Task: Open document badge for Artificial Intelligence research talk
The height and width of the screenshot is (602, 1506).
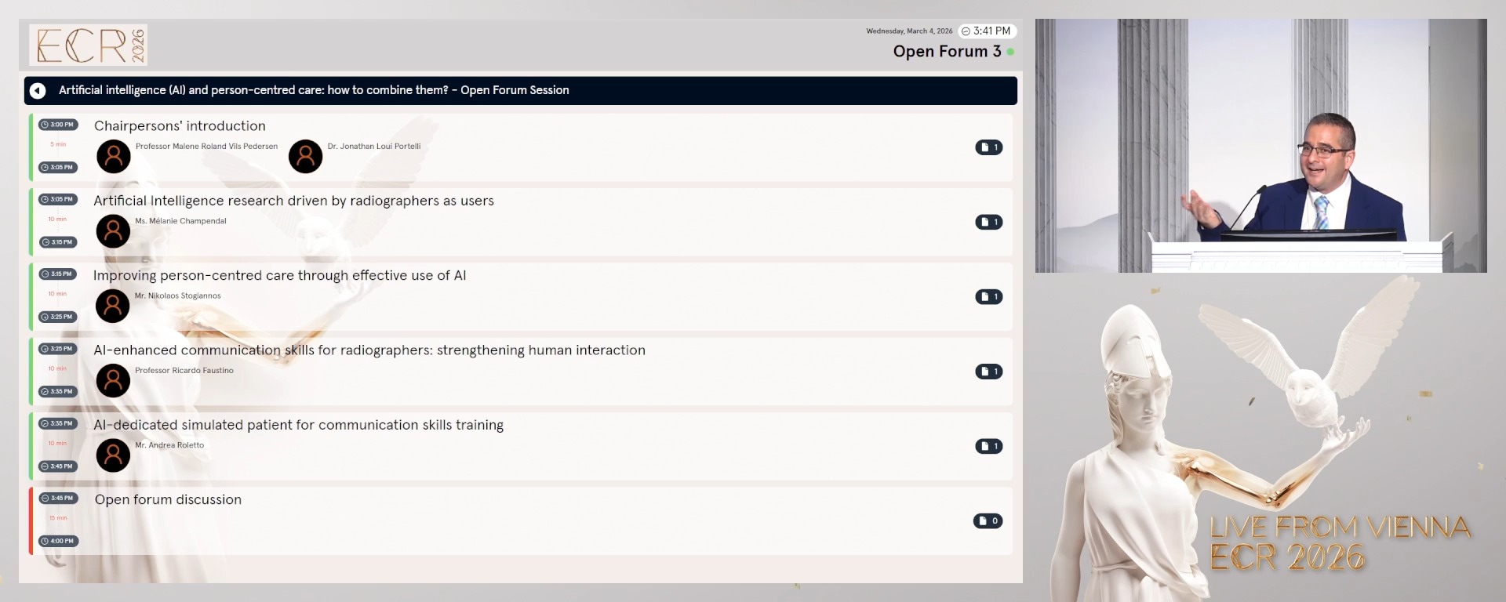Action: click(989, 222)
